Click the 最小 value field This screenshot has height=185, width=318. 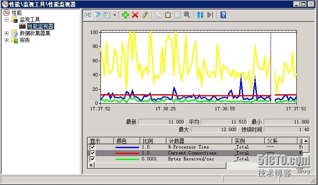(287, 122)
